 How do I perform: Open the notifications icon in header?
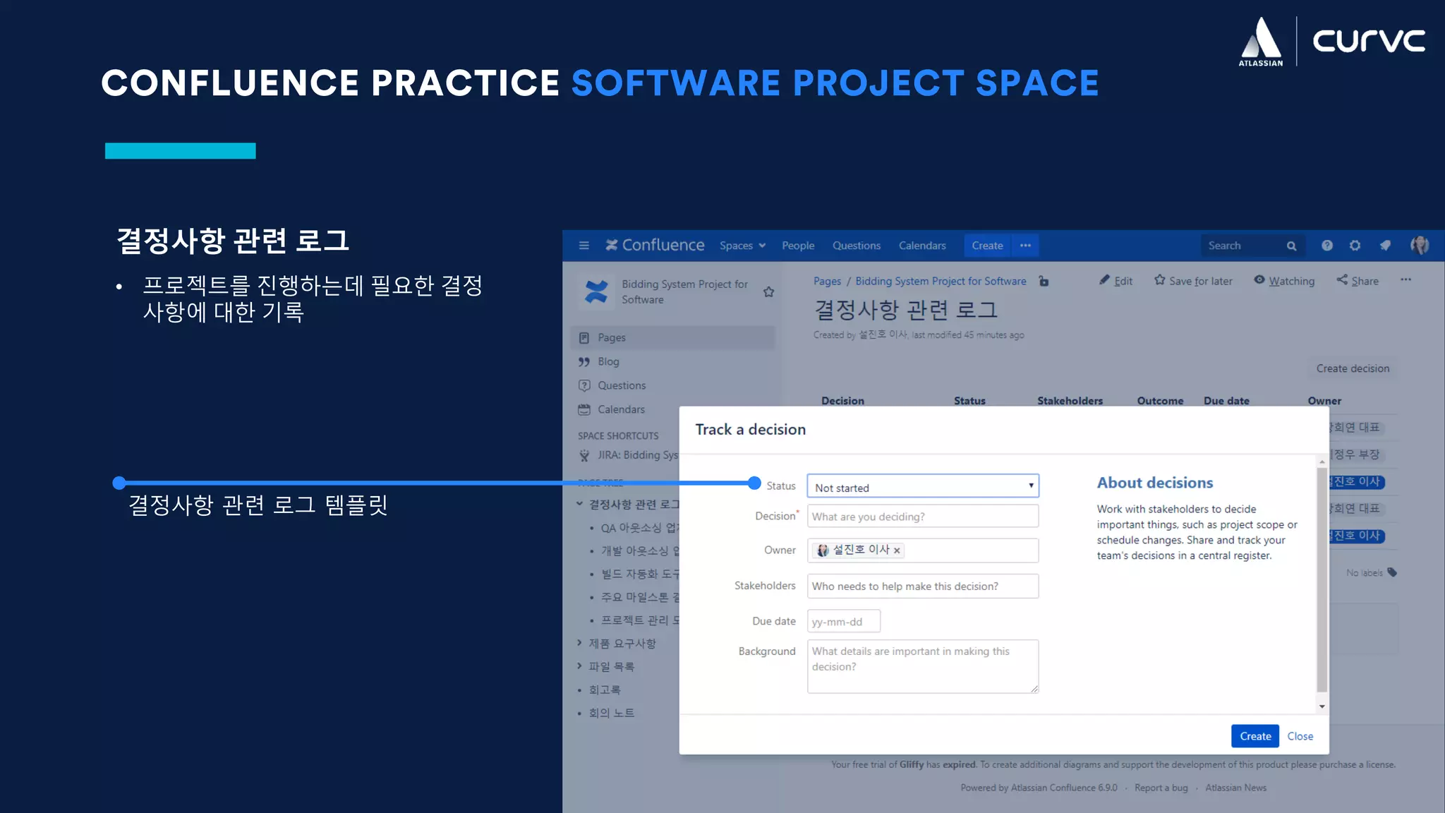(1385, 246)
